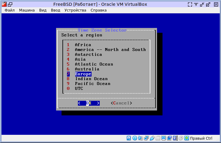Click the shared folders icon

[158, 138]
